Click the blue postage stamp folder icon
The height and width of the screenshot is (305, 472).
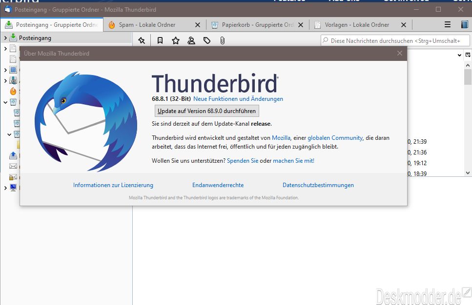point(13,70)
